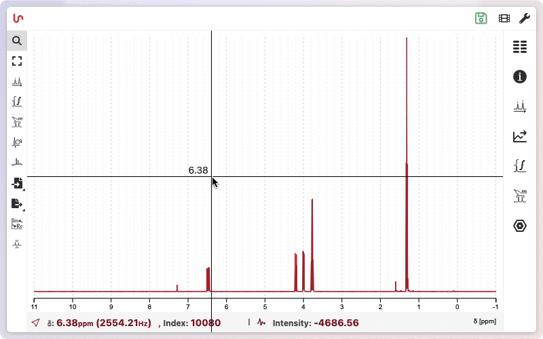The height and width of the screenshot is (339, 543).
Task: Open the information panel
Action: click(x=520, y=77)
